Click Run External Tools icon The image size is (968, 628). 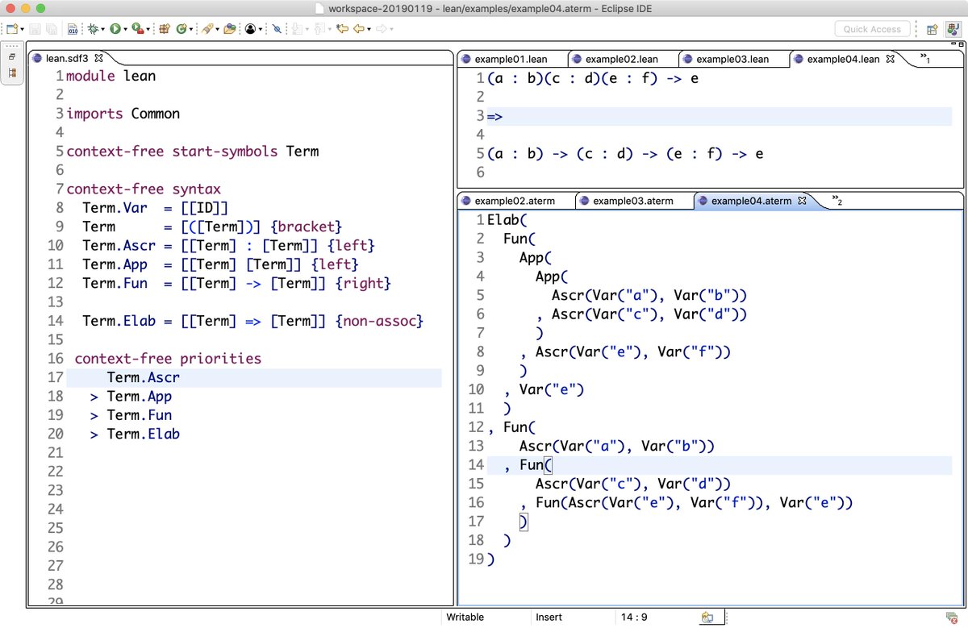point(138,29)
